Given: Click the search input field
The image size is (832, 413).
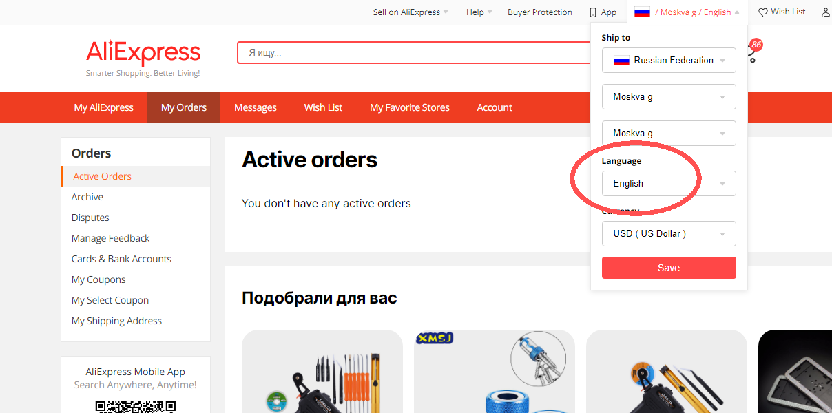Looking at the screenshot, I should 413,53.
